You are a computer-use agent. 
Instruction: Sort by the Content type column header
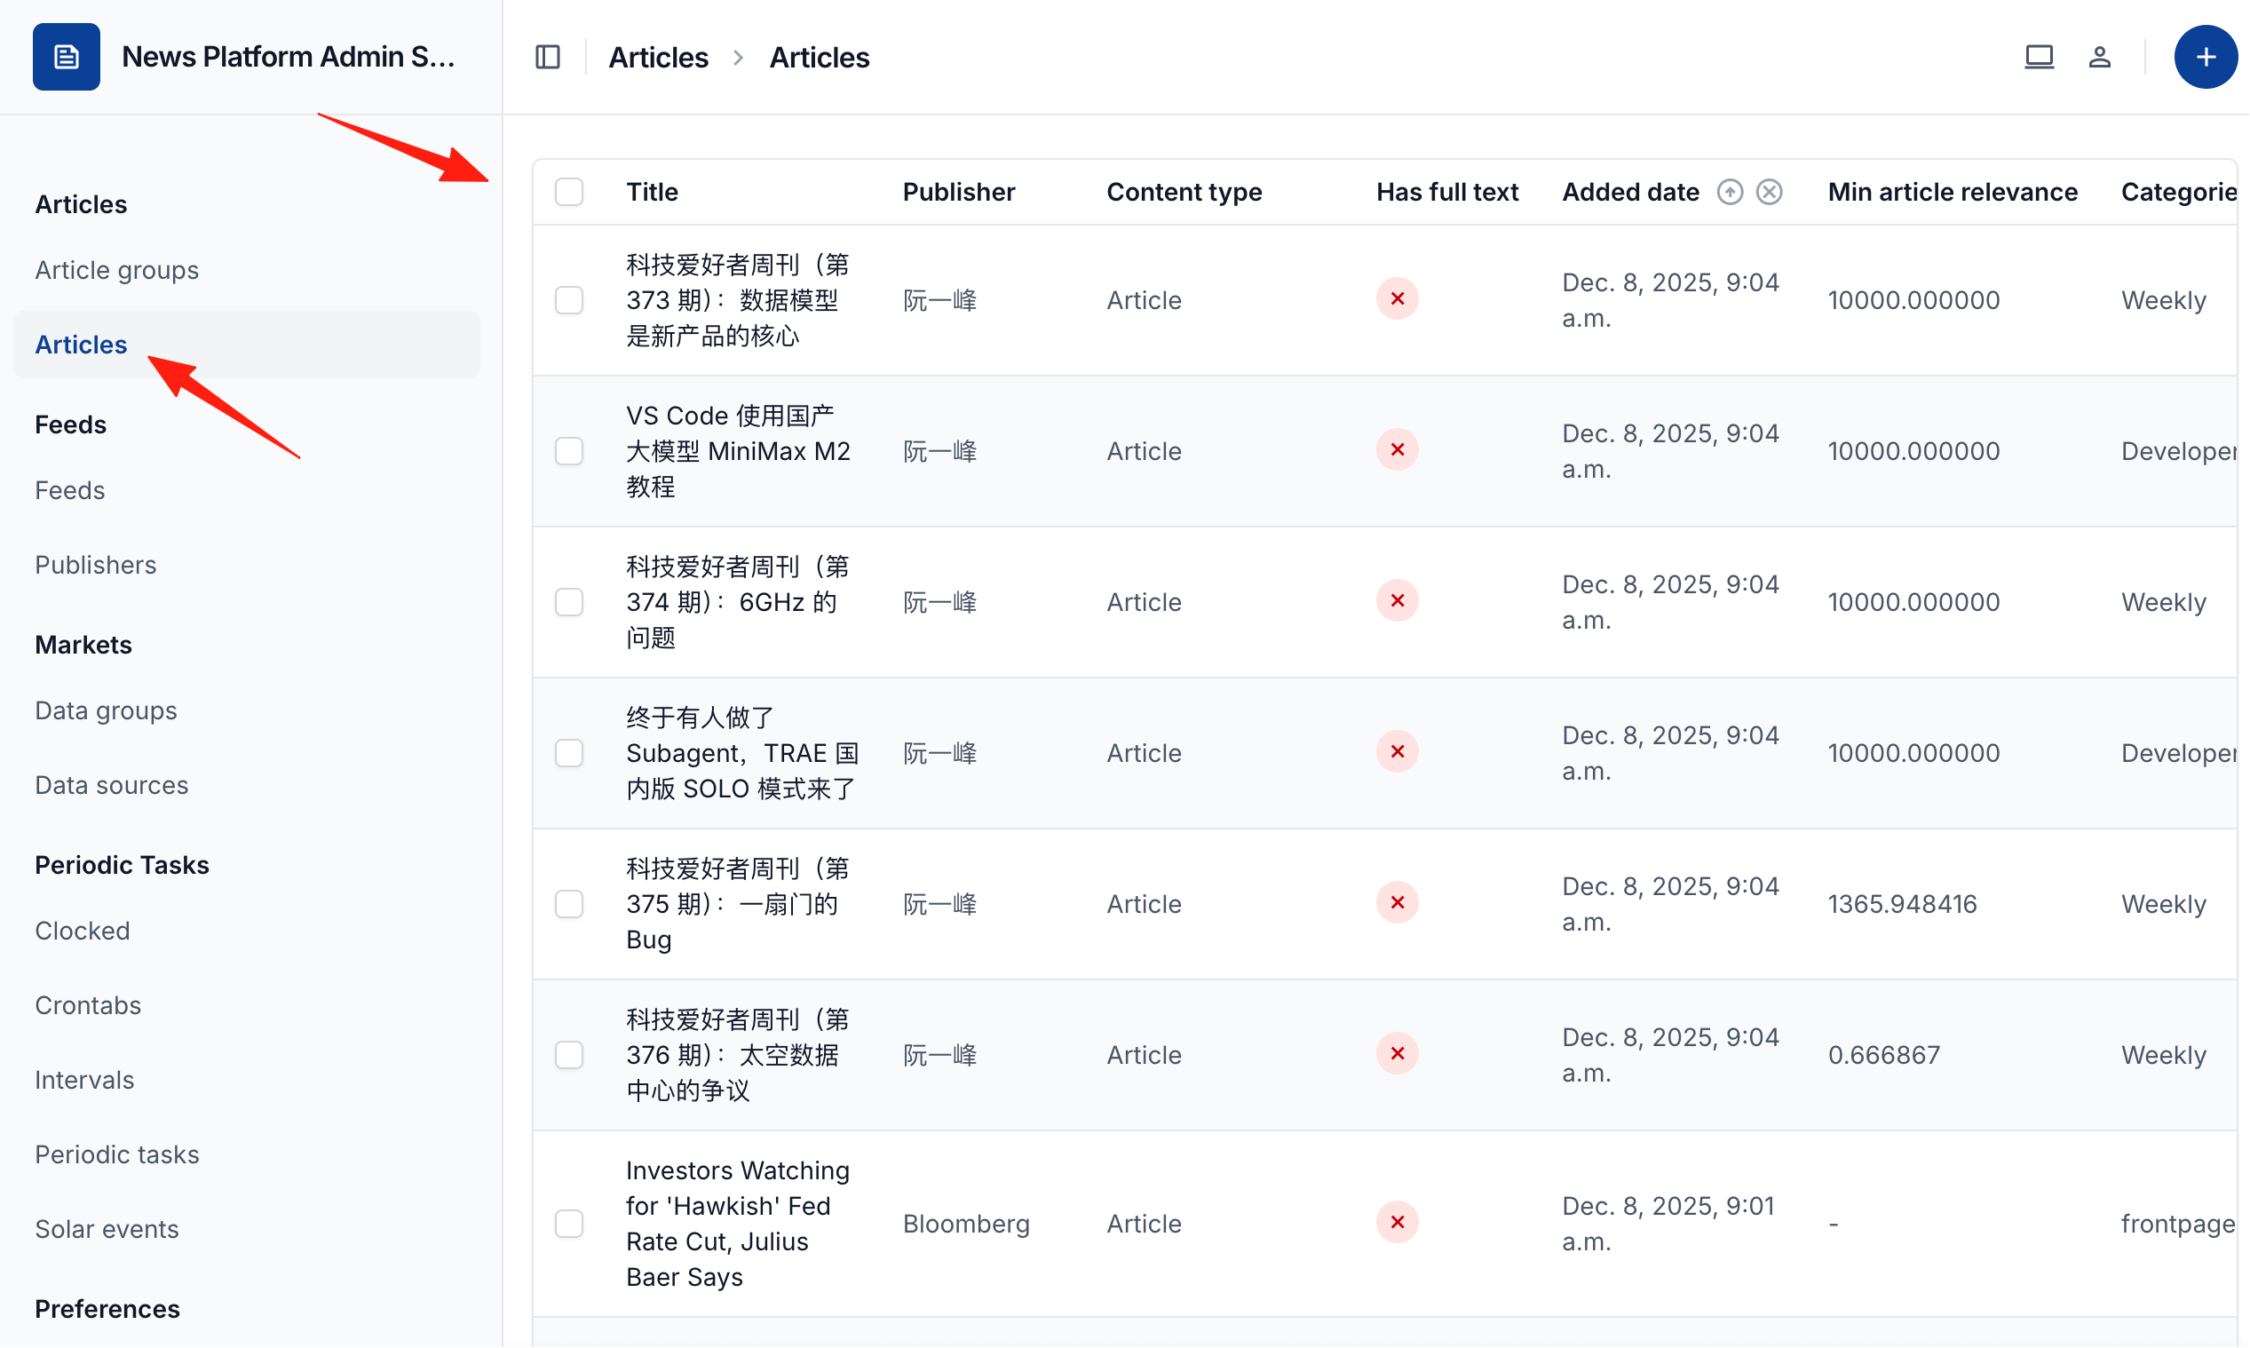tap(1184, 192)
